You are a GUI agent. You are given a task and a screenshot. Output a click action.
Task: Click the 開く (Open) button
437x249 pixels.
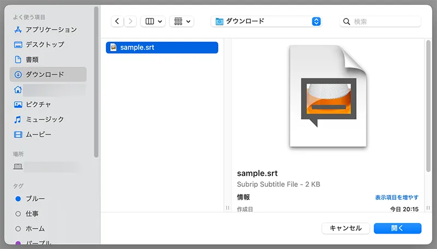(x=398, y=228)
